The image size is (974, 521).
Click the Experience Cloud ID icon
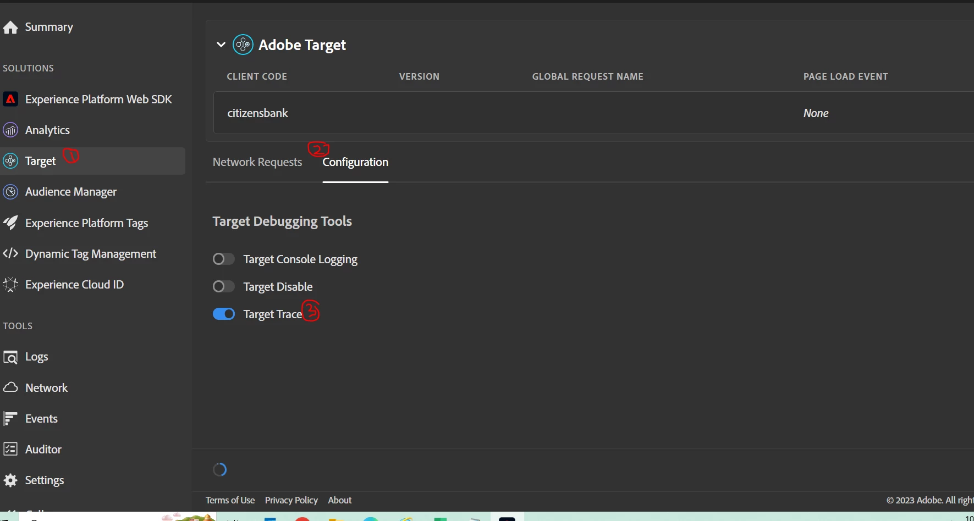10,285
